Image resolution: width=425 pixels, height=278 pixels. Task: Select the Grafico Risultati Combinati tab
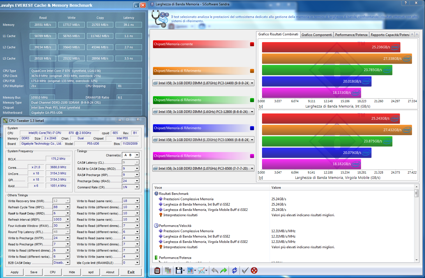(278, 34)
